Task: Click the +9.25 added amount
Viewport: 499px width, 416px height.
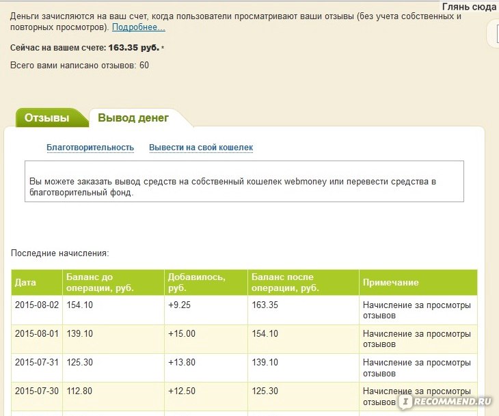Action: (x=180, y=305)
